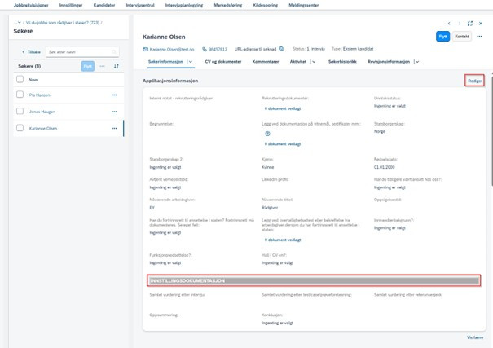Expand the breadcrumb ellipsis dropdown
Image resolution: width=493 pixels, height=348 pixels.
pos(17,23)
